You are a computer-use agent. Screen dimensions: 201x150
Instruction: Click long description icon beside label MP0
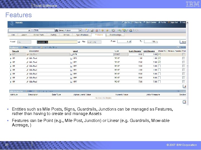coord(71,54)
